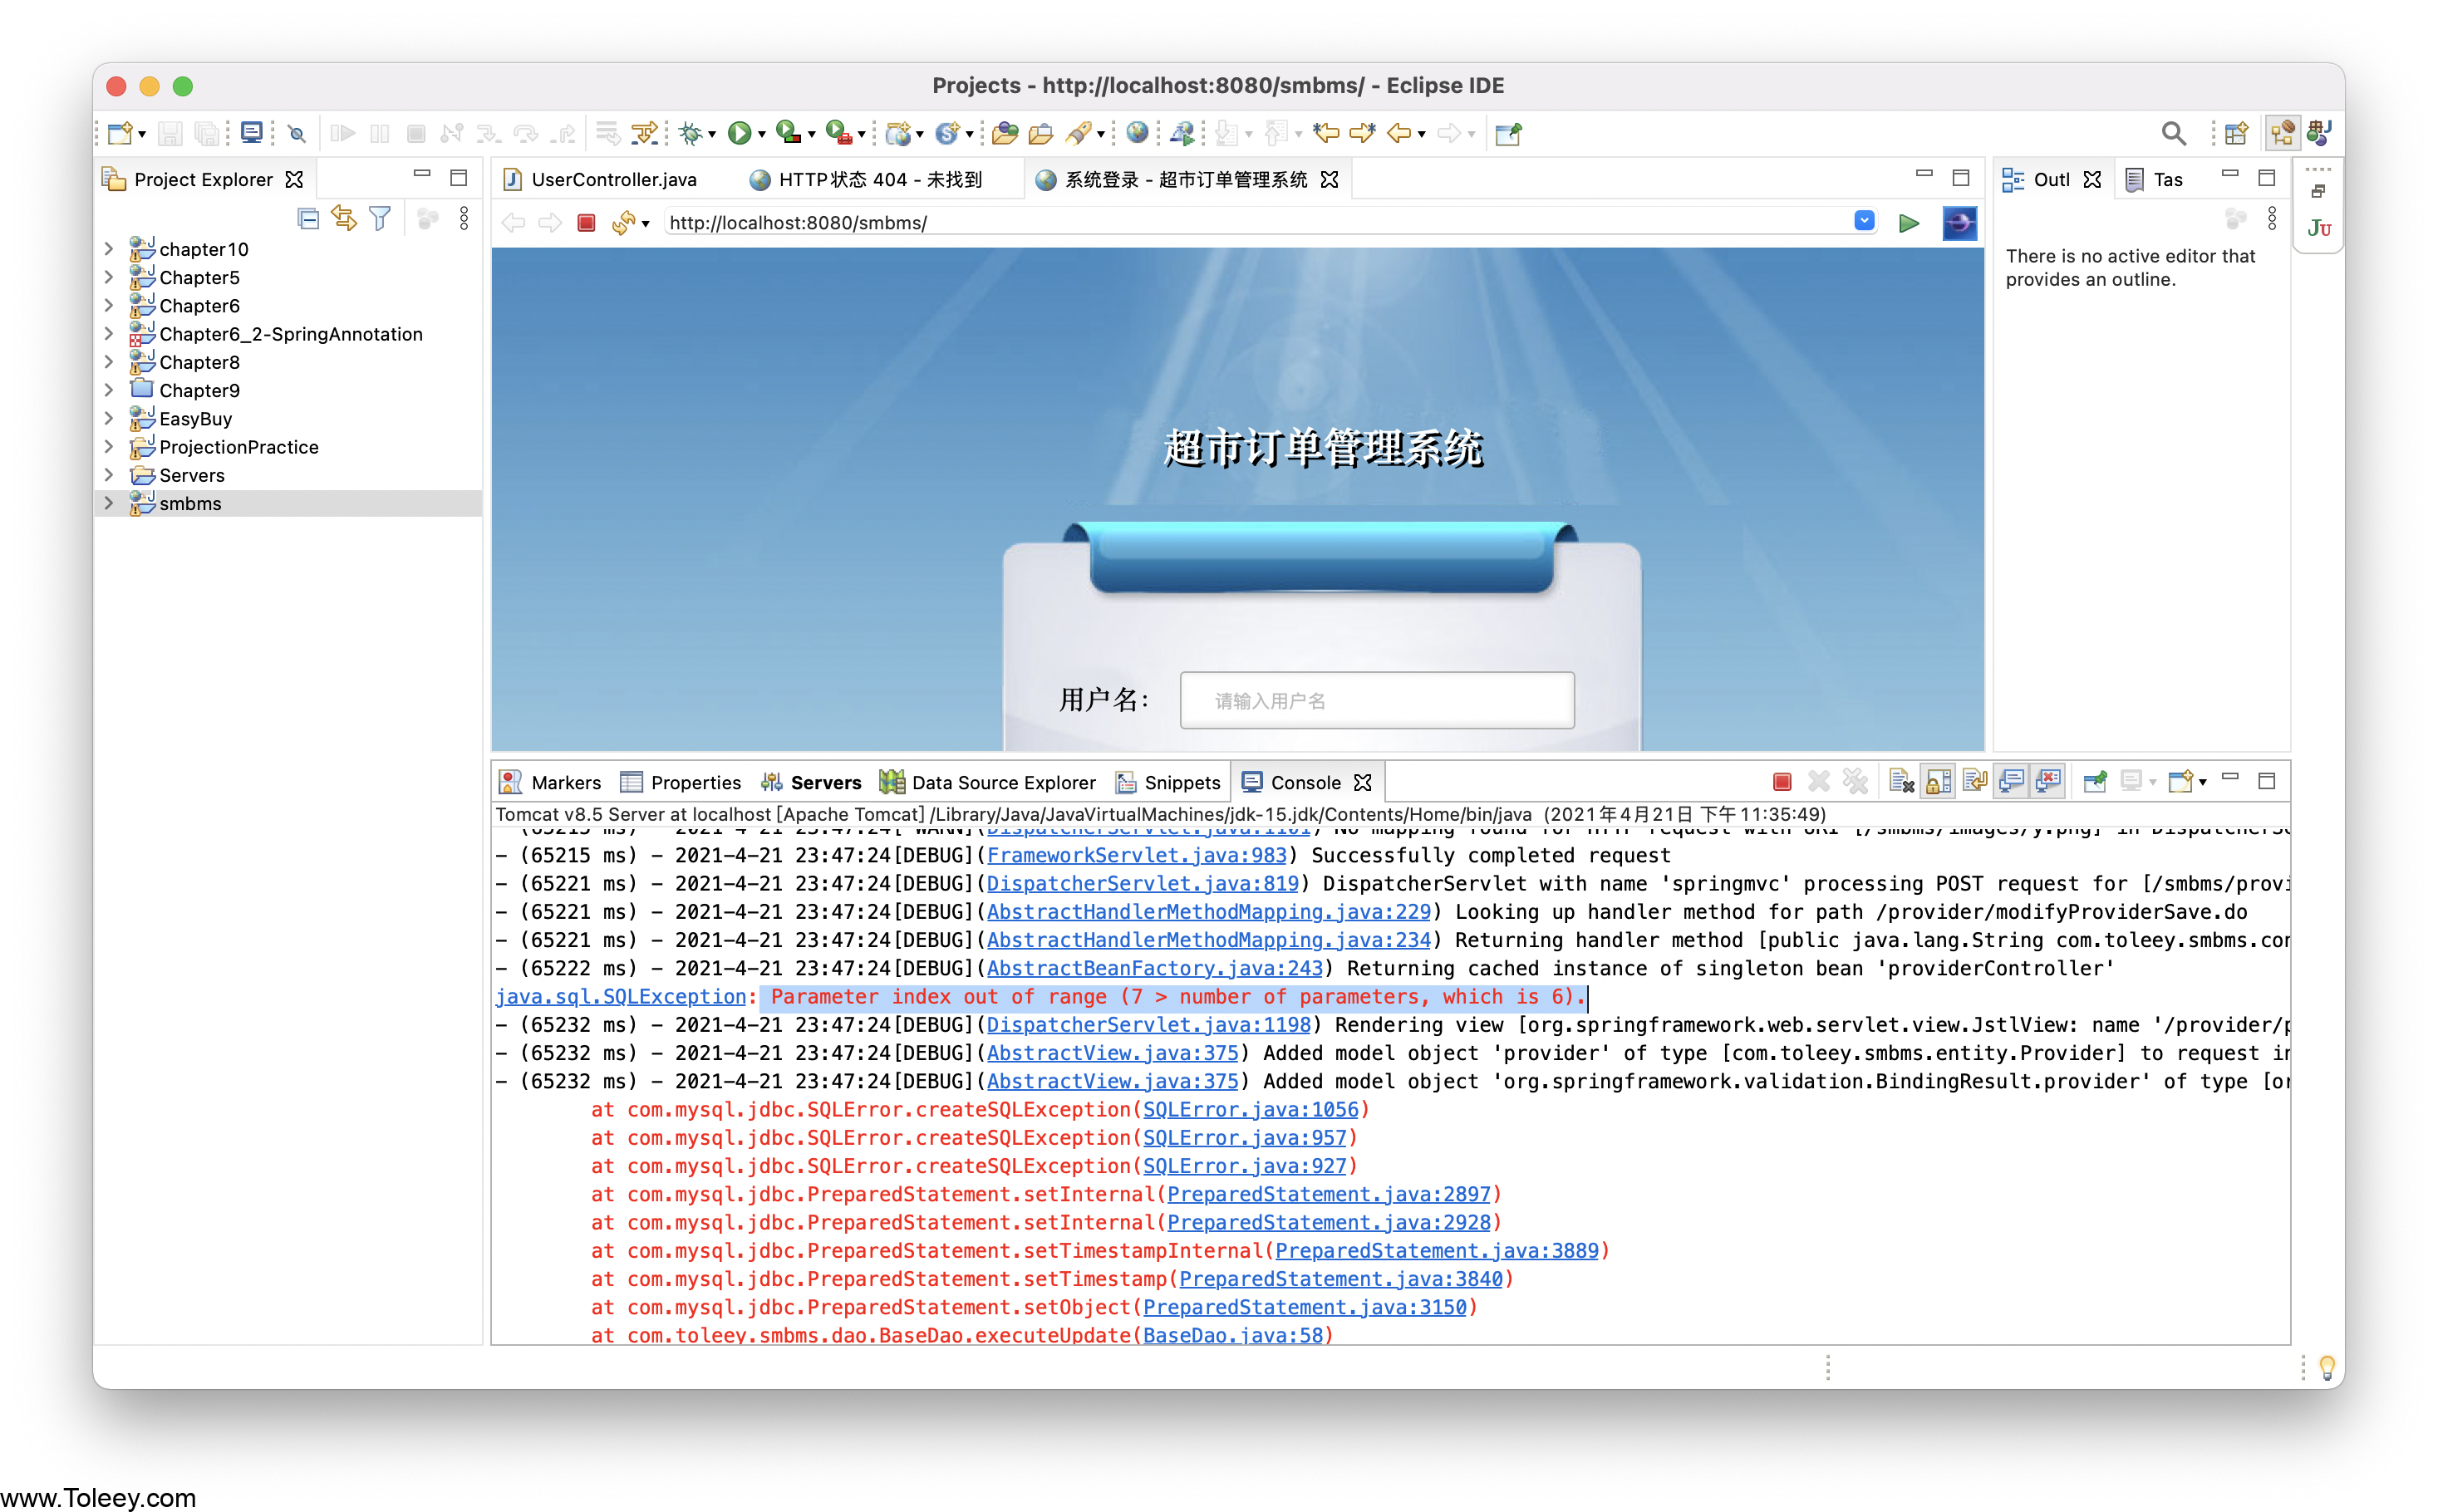
Task: Open the DispatcherServlet.java:1198 link
Action: [x=1148, y=1025]
